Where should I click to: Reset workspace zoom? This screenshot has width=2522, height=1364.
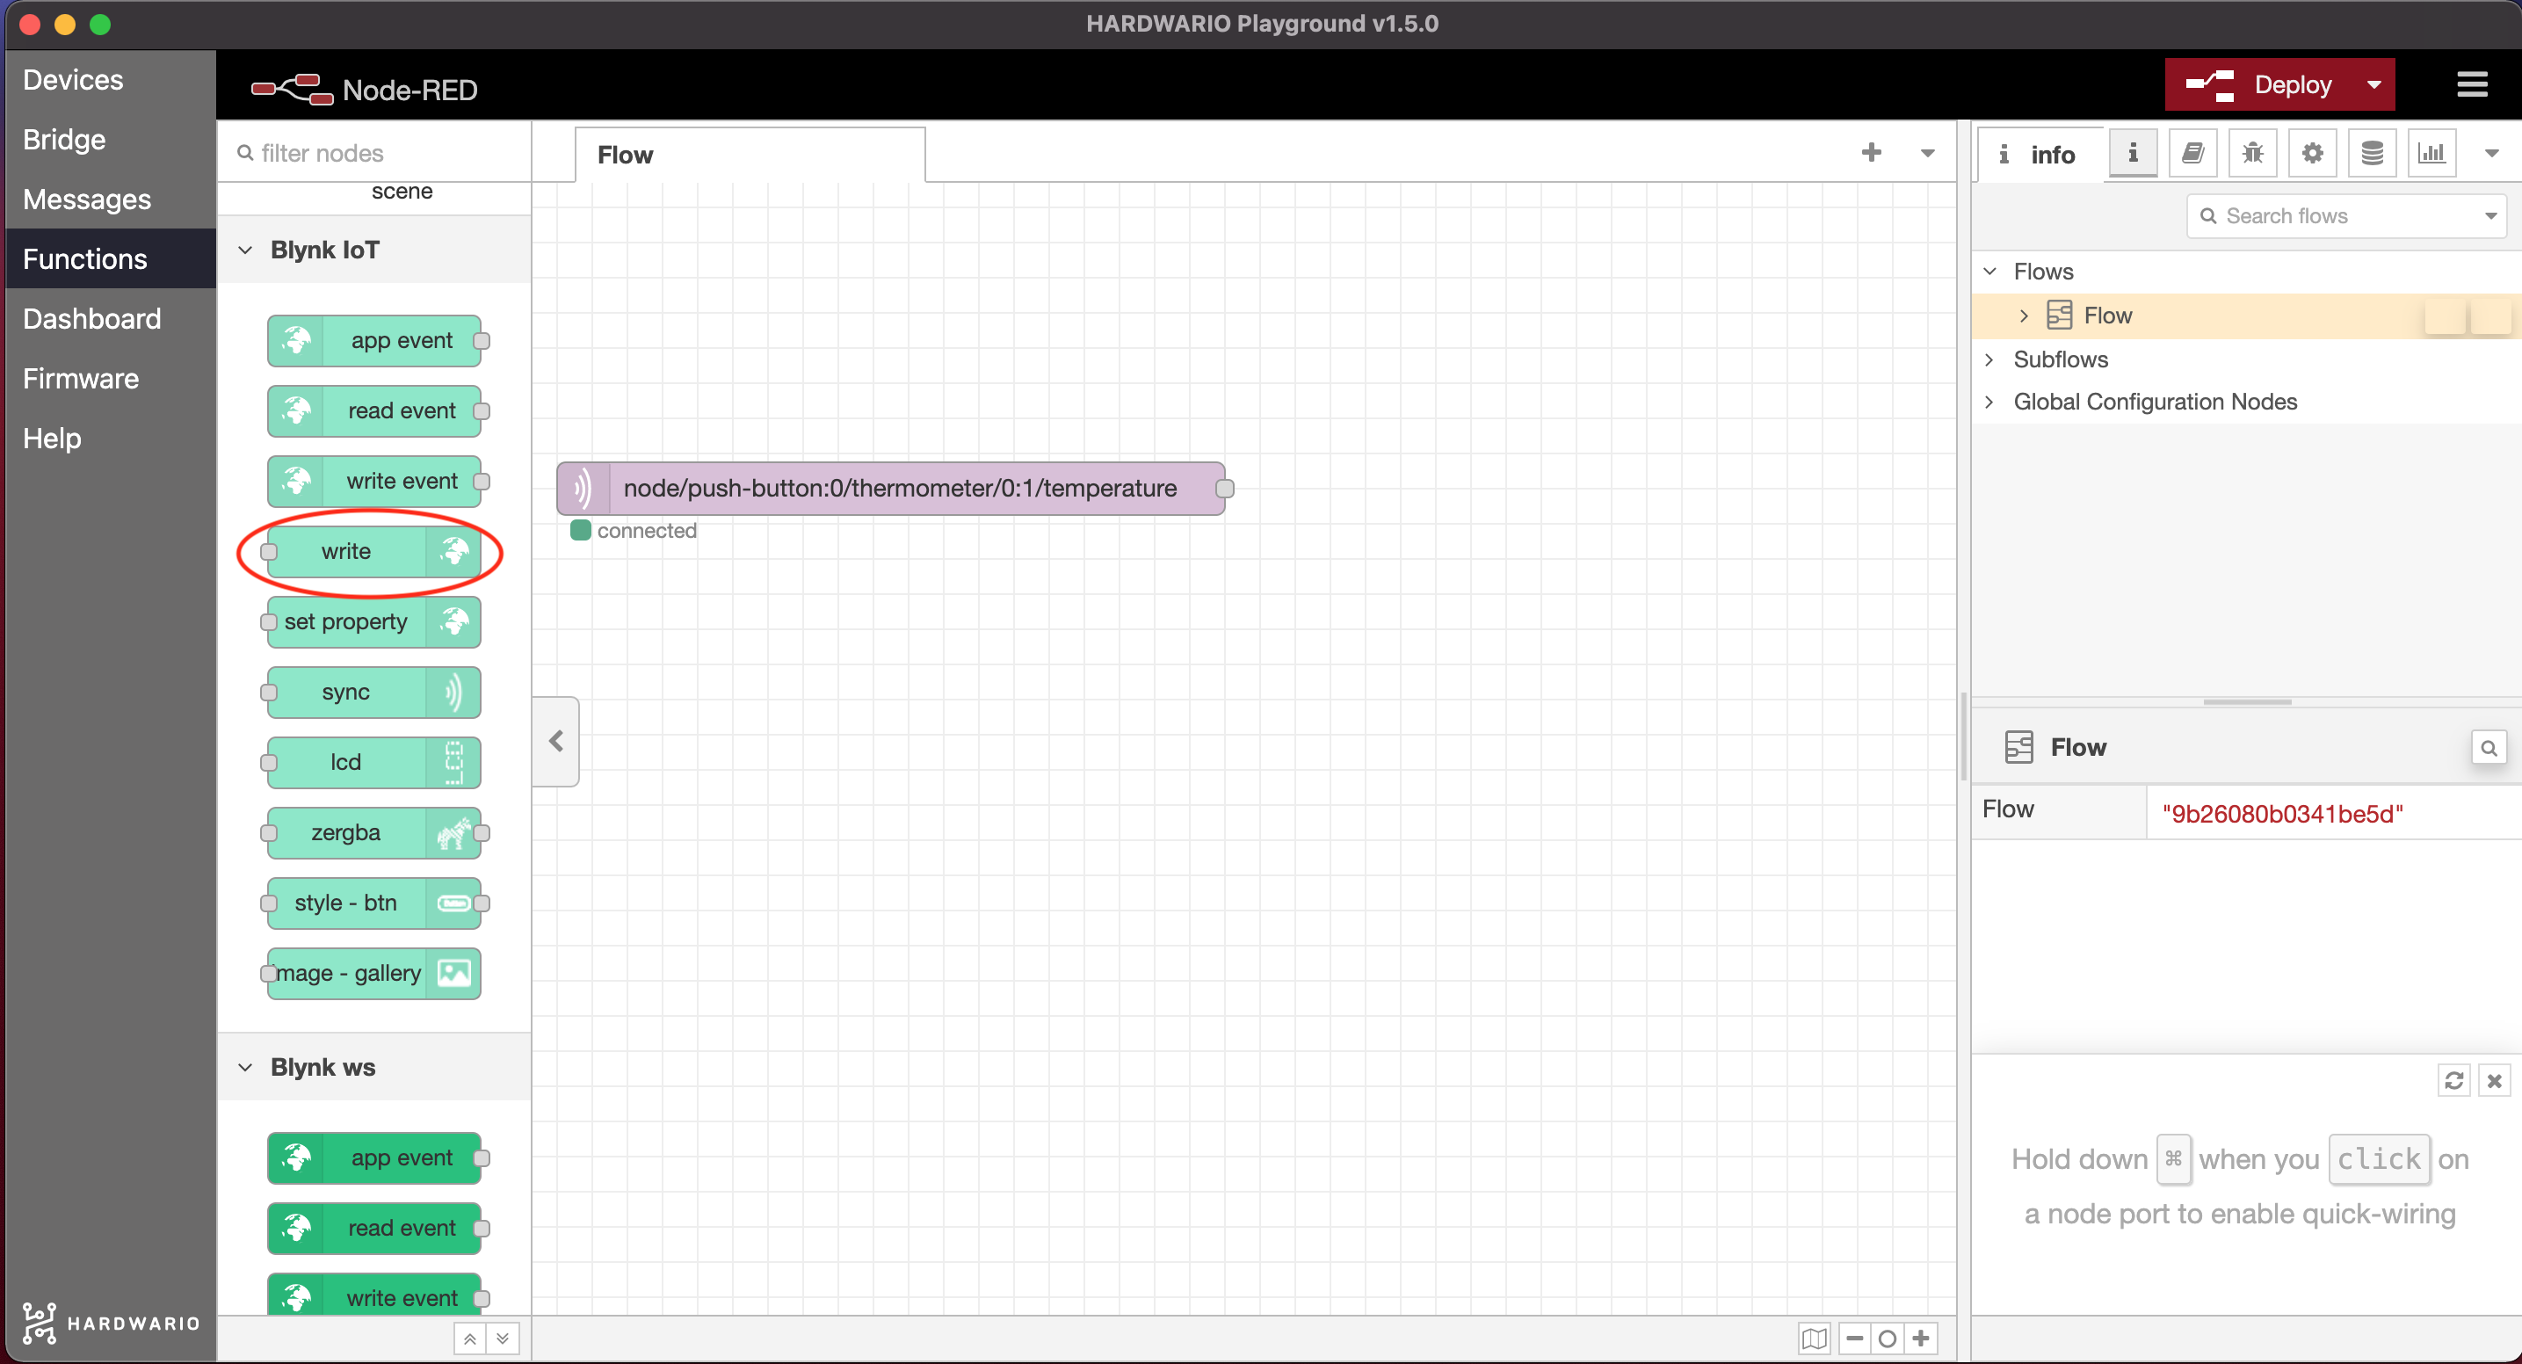coord(1888,1339)
